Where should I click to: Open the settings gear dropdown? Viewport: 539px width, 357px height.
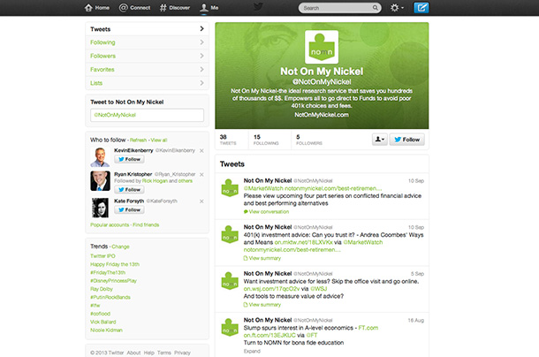pyautogui.click(x=397, y=8)
